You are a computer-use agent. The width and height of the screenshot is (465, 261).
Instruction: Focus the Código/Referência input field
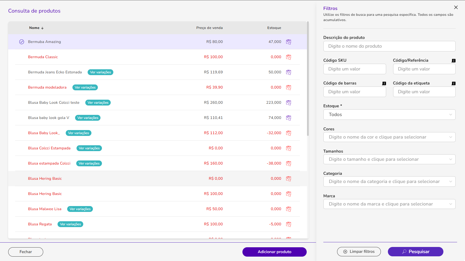[424, 69]
